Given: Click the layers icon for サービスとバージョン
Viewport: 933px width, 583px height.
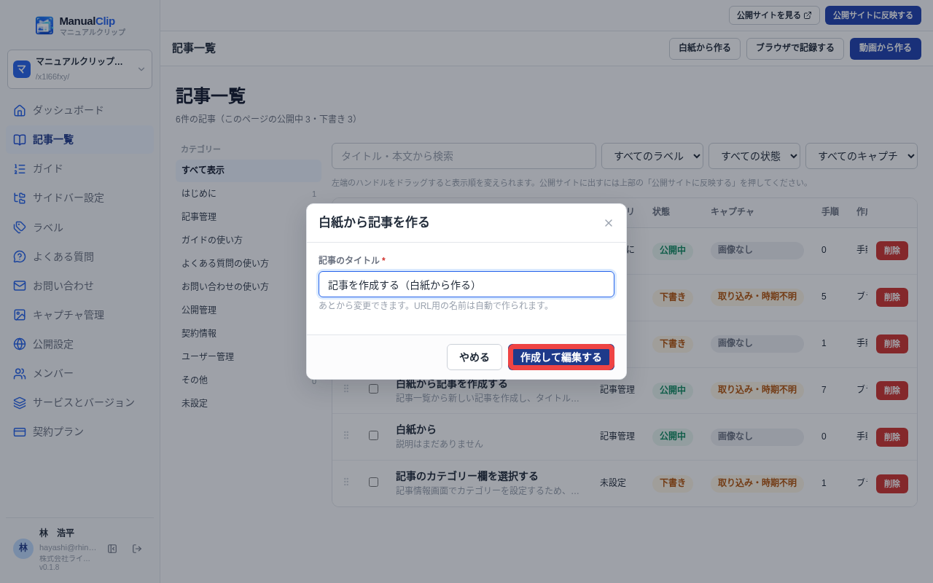Looking at the screenshot, I should pyautogui.click(x=20, y=402).
